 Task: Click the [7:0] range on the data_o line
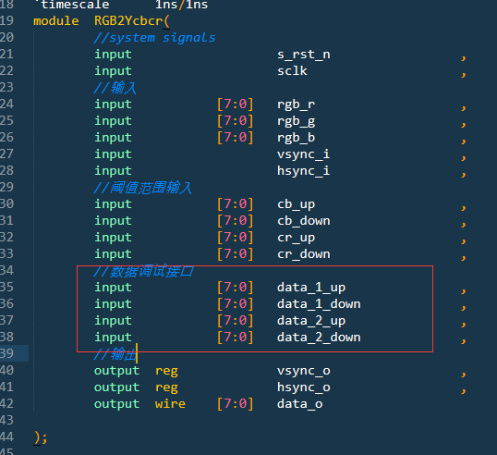tap(236, 404)
